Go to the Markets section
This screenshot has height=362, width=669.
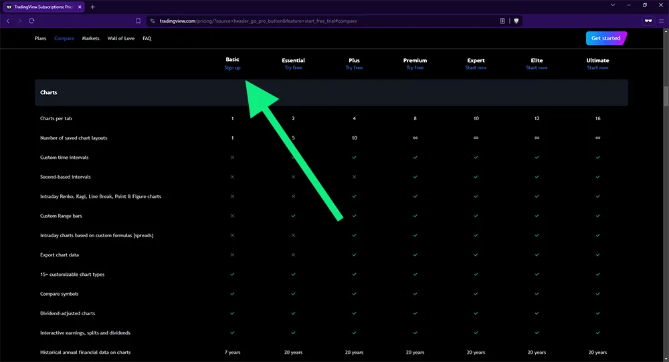coord(90,38)
